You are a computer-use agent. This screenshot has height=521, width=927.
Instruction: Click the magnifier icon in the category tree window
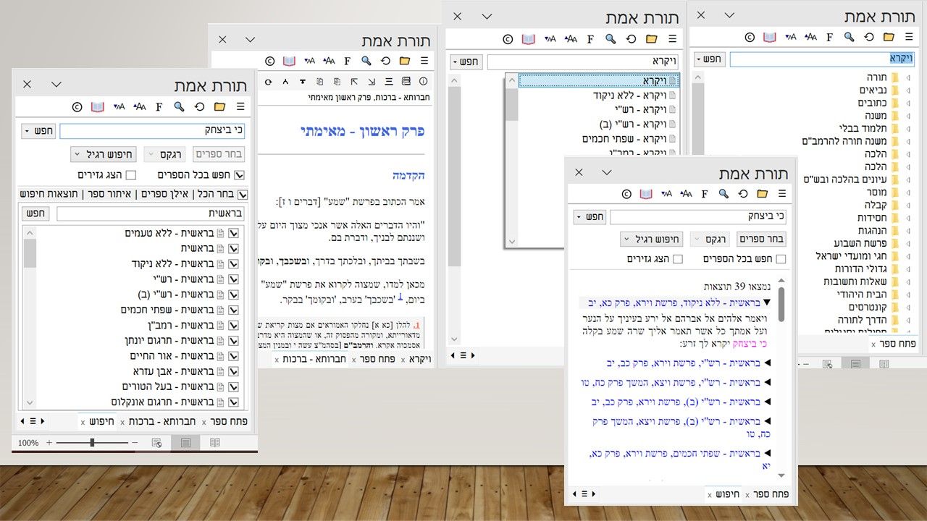click(849, 37)
